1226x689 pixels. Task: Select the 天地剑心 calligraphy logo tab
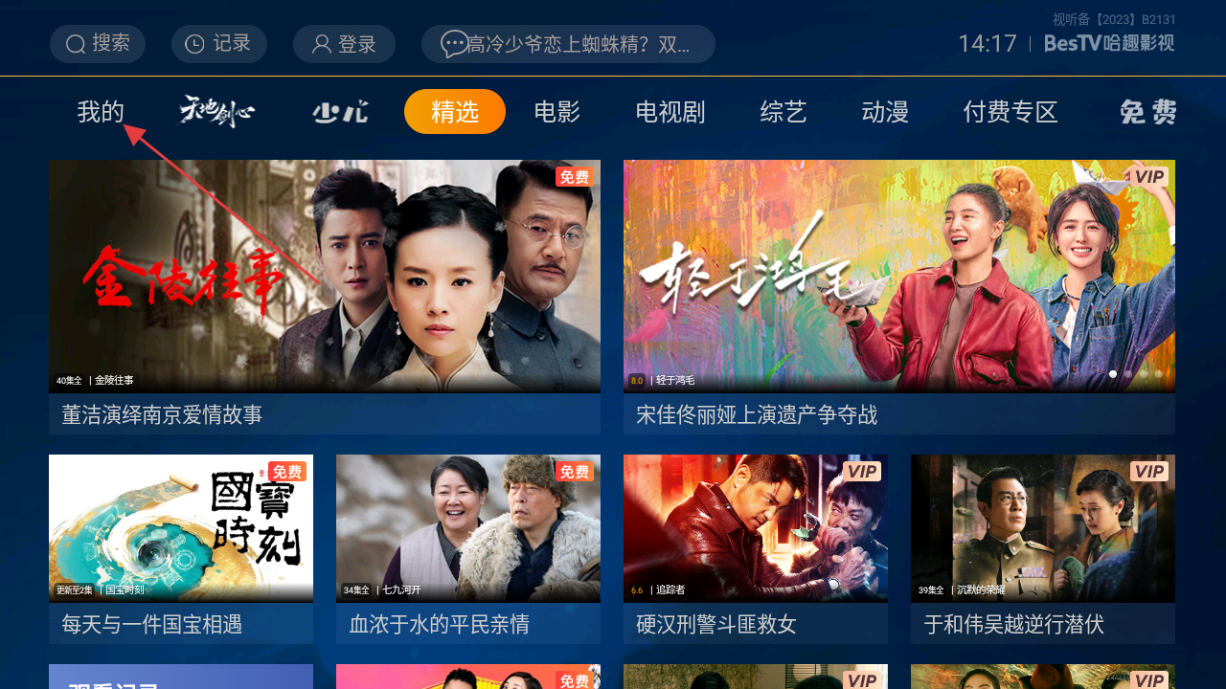click(x=217, y=112)
